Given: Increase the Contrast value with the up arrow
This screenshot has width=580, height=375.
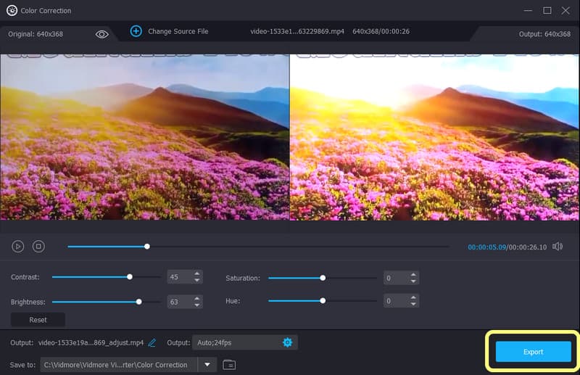Looking at the screenshot, I should pyautogui.click(x=196, y=274).
